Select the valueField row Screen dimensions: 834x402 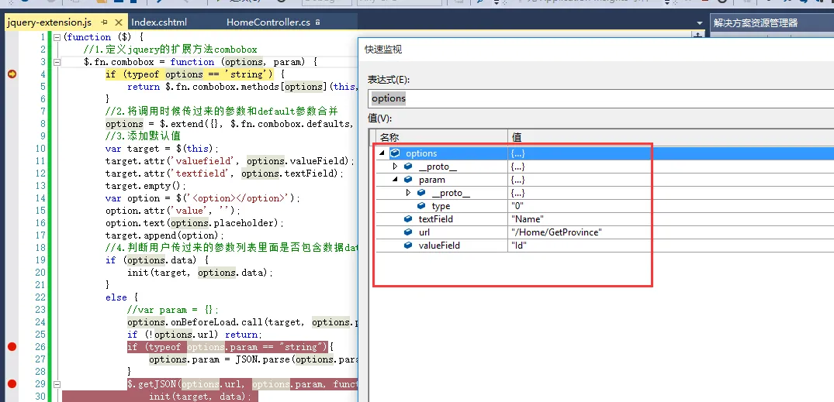pos(604,246)
